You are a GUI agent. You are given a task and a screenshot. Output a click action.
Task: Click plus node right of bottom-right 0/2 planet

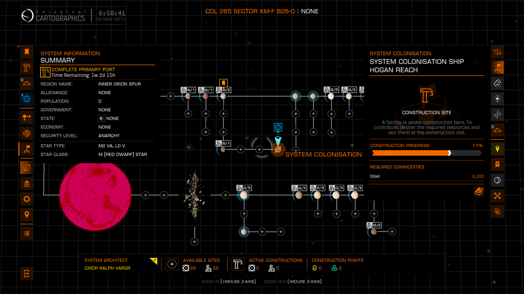click(392, 232)
